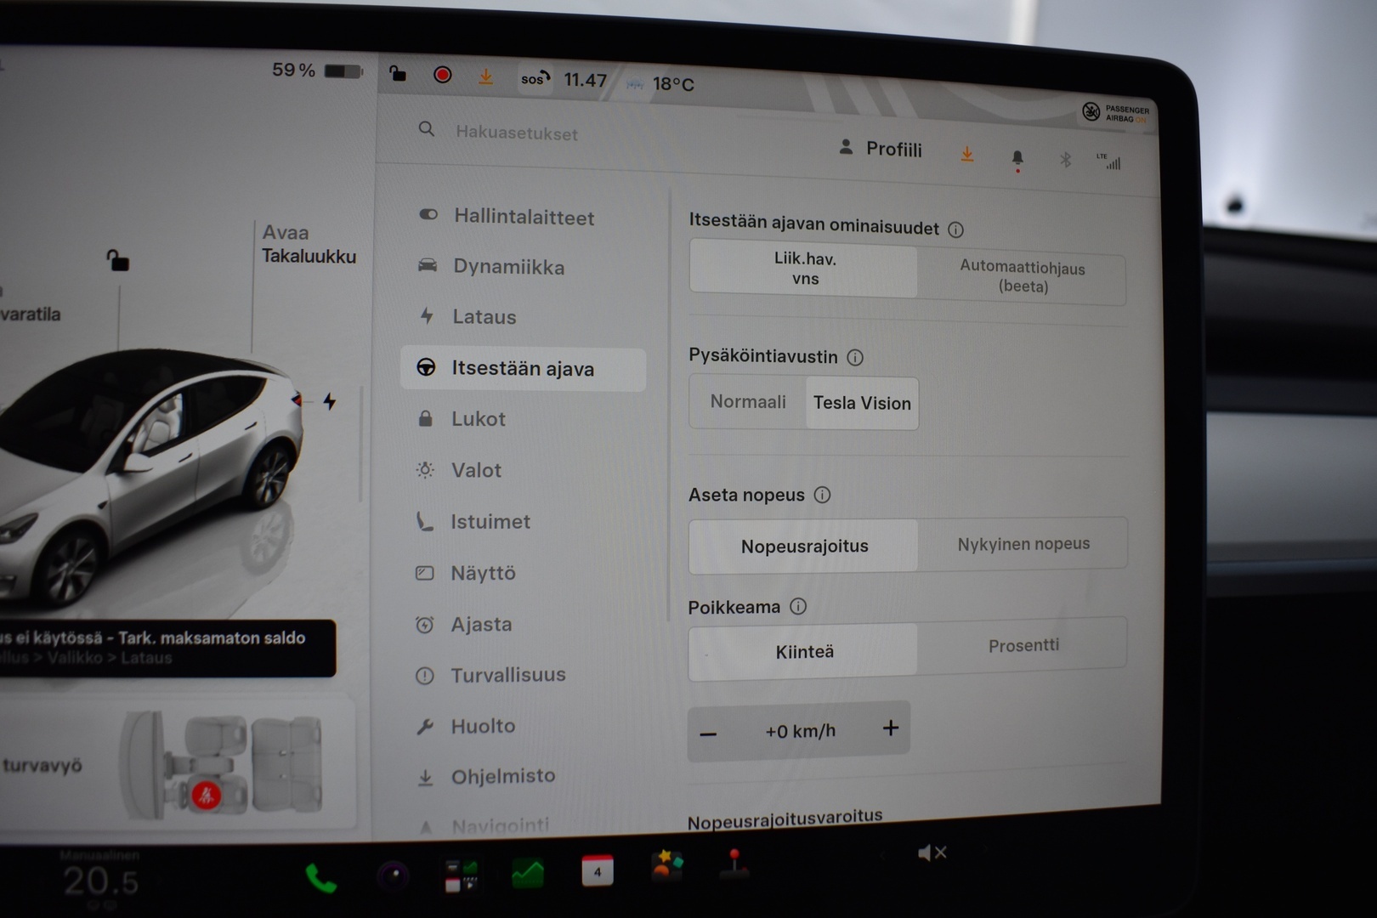Unmute the volume speaker icon
This screenshot has height=918, width=1377.
[932, 853]
